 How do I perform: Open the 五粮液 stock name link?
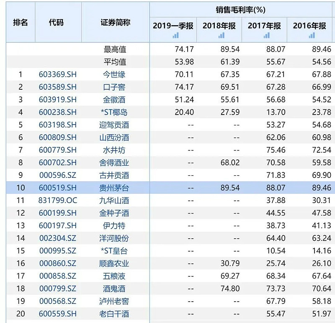[x=114, y=276]
